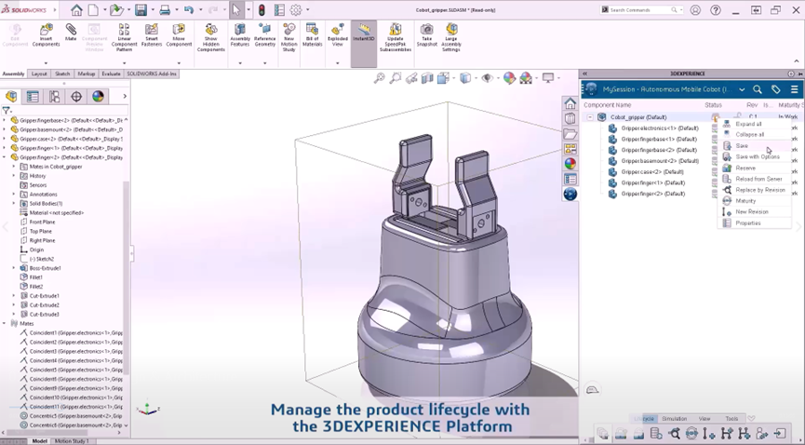The image size is (805, 445).
Task: Select Properties in the context menu
Action: (747, 222)
